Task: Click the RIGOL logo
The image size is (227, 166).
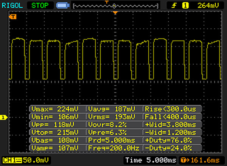Action: coord(12,6)
